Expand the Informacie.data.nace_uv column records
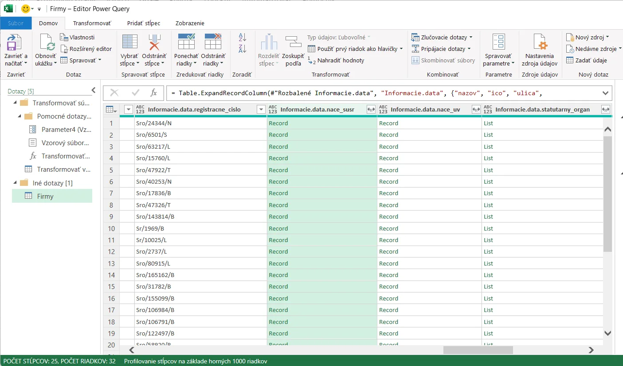The height and width of the screenshot is (366, 623). click(476, 110)
